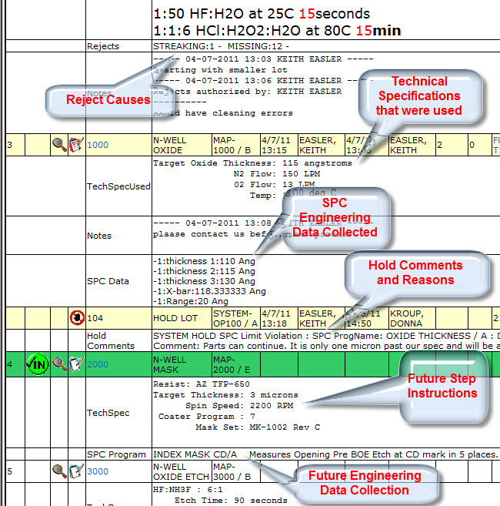
Task: Click the Hold Comments and Reasons callout
Action: pyautogui.click(x=415, y=273)
